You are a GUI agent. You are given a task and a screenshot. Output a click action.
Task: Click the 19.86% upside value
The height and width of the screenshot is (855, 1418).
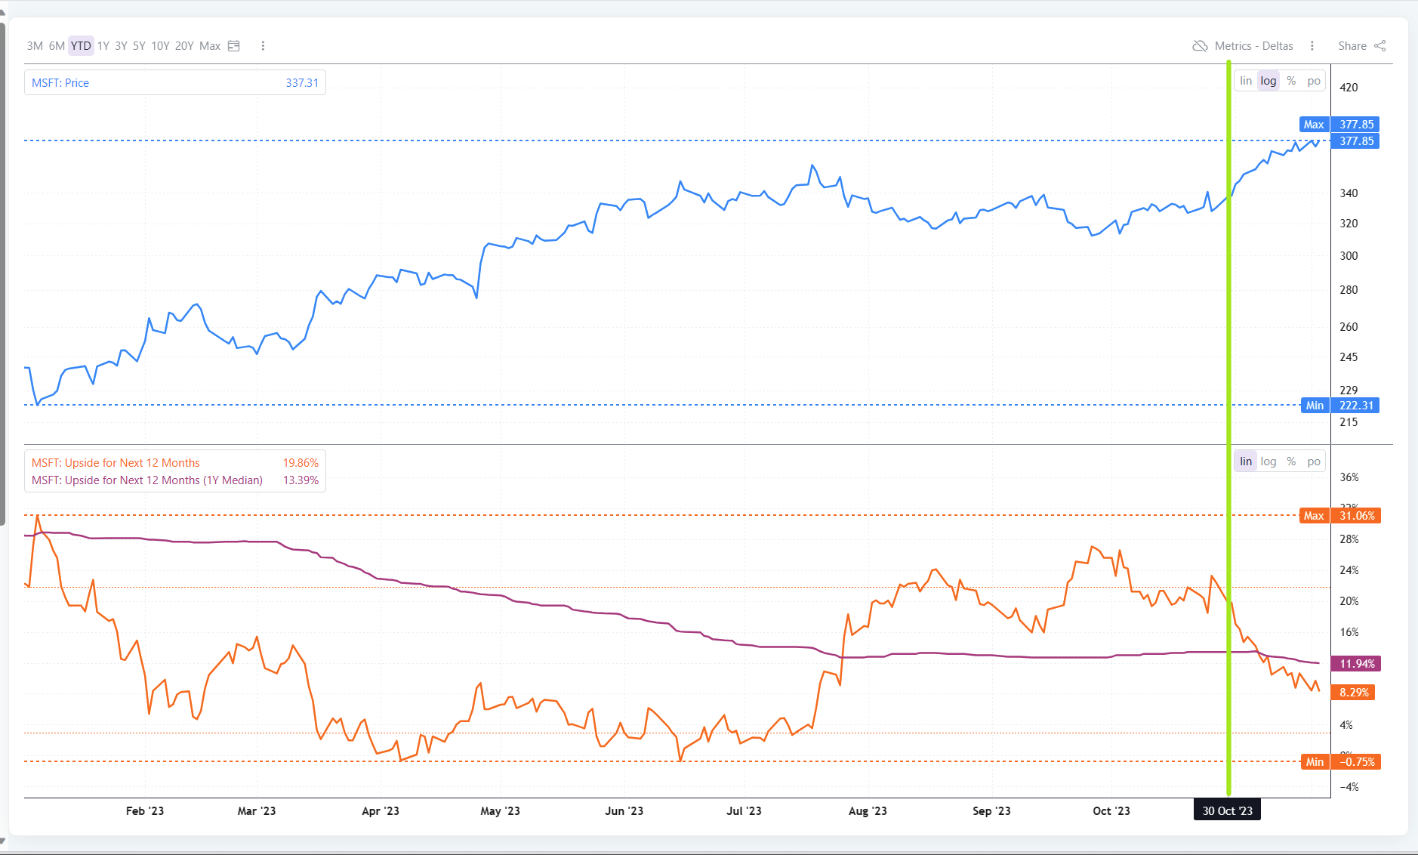[x=301, y=463]
